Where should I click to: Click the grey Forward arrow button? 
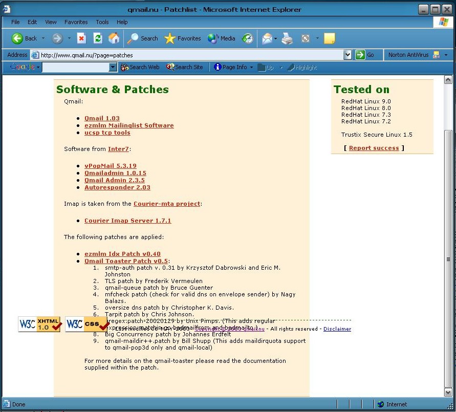click(57, 38)
